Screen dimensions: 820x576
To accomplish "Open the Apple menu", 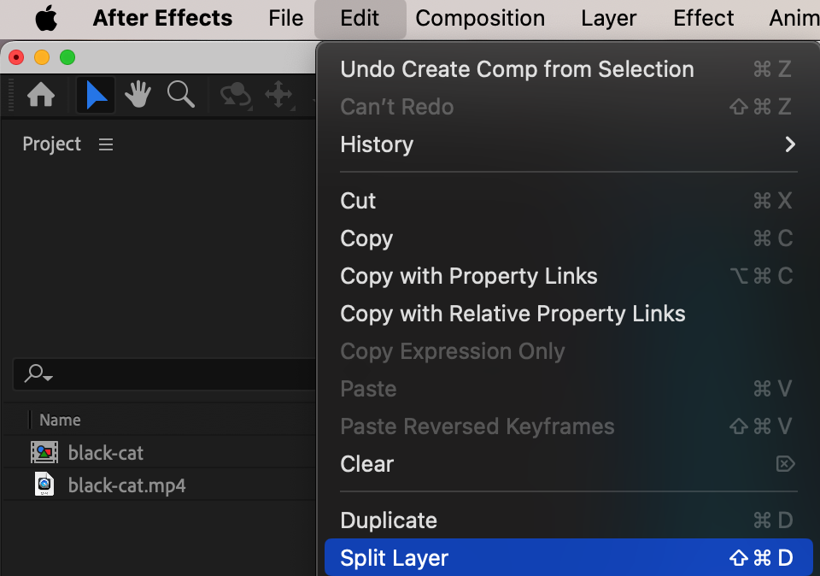I will pyautogui.click(x=45, y=18).
